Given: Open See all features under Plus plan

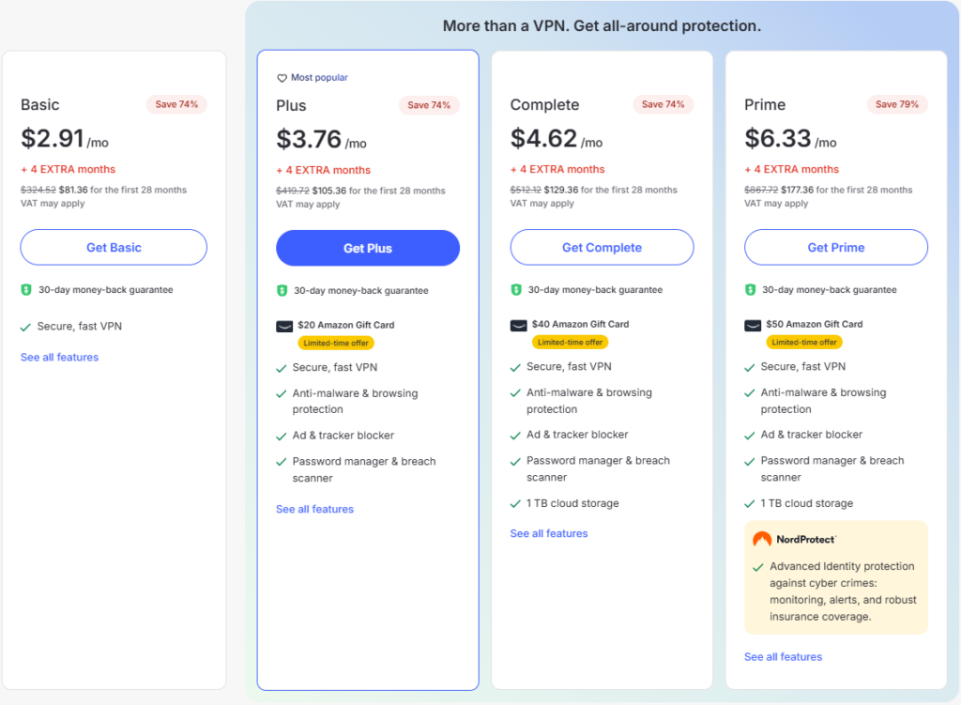Looking at the screenshot, I should tap(314, 510).
